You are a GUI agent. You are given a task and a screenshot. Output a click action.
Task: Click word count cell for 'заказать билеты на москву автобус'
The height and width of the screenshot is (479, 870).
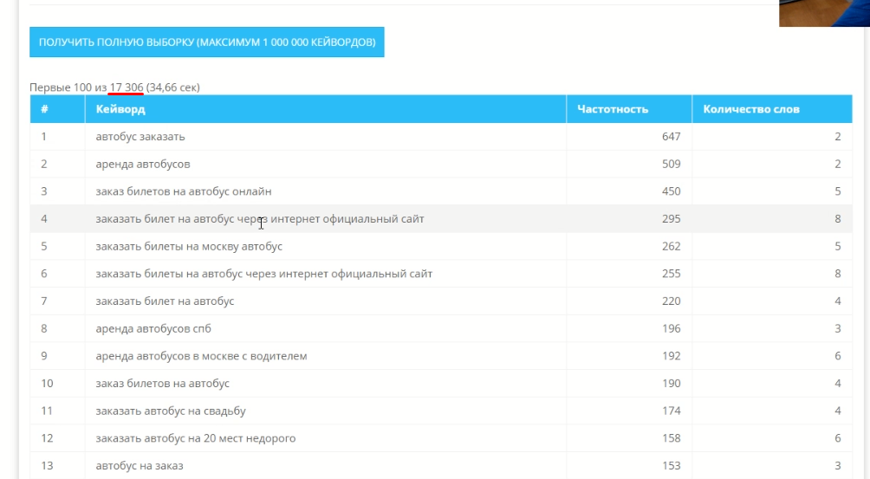[772, 246]
